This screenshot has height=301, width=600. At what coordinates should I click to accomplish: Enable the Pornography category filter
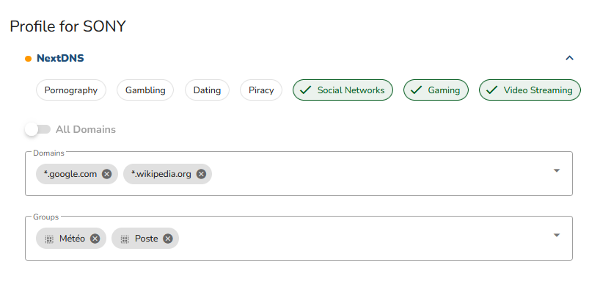(x=71, y=90)
